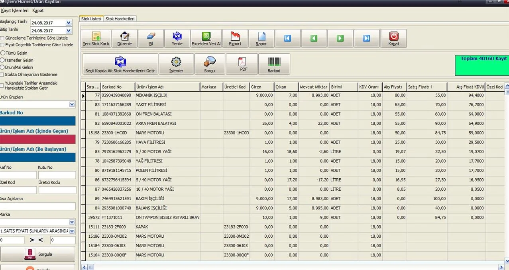509x270 pixels.
Task: Click Excelden Veri Al icon
Action: (206, 36)
